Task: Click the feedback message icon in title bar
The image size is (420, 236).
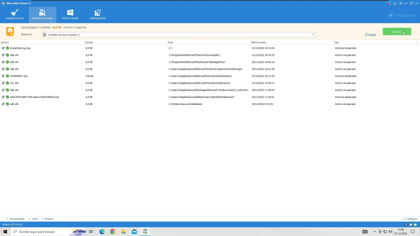Action: (x=389, y=3)
